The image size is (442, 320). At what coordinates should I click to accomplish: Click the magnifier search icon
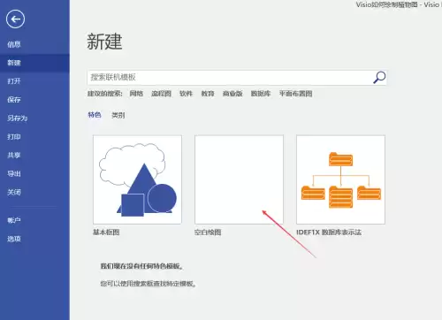[x=379, y=78]
